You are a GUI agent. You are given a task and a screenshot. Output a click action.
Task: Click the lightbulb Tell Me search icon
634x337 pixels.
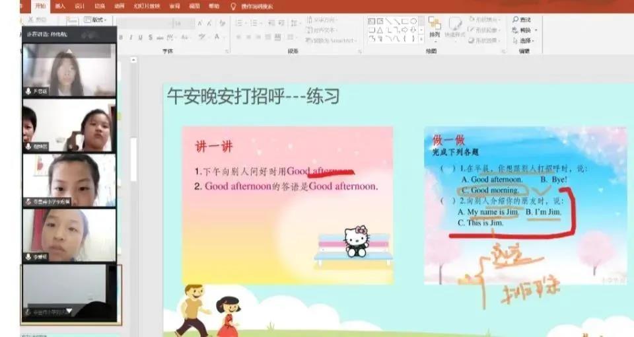click(x=232, y=6)
